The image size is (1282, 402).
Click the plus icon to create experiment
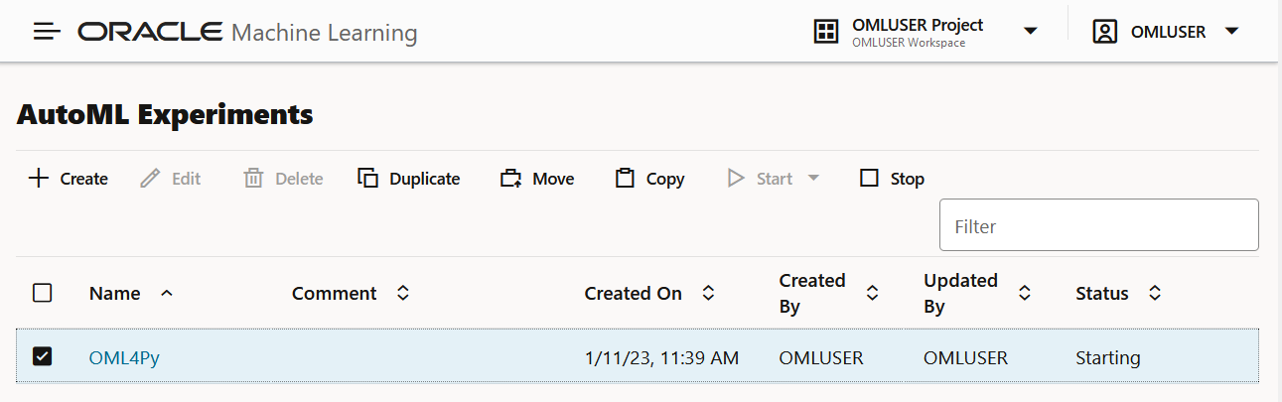[x=39, y=179]
